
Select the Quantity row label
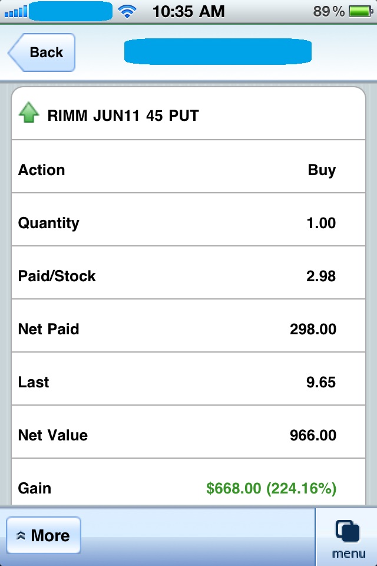coord(48,223)
